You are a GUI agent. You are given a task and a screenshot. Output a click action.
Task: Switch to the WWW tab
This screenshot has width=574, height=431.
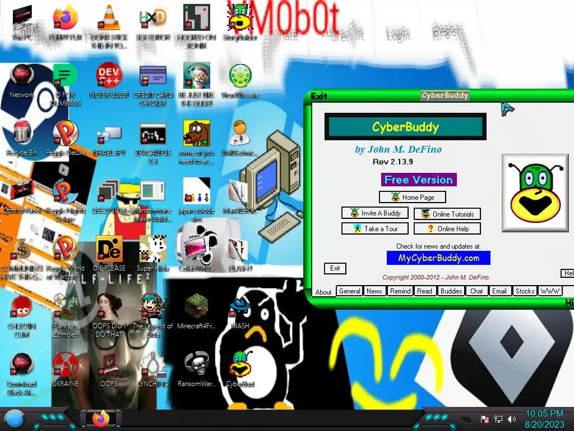pos(550,291)
